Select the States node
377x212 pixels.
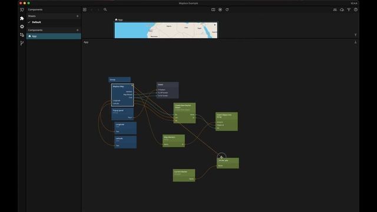tap(167, 90)
